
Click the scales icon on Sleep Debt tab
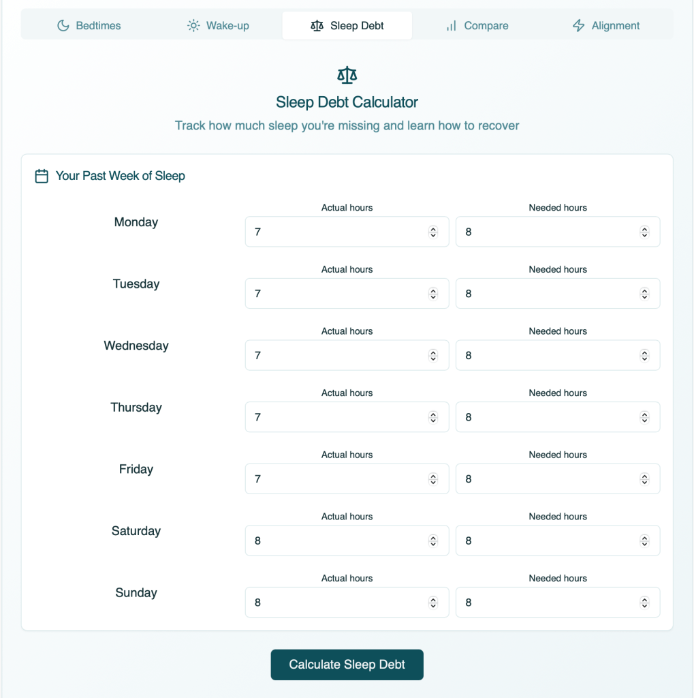(317, 26)
